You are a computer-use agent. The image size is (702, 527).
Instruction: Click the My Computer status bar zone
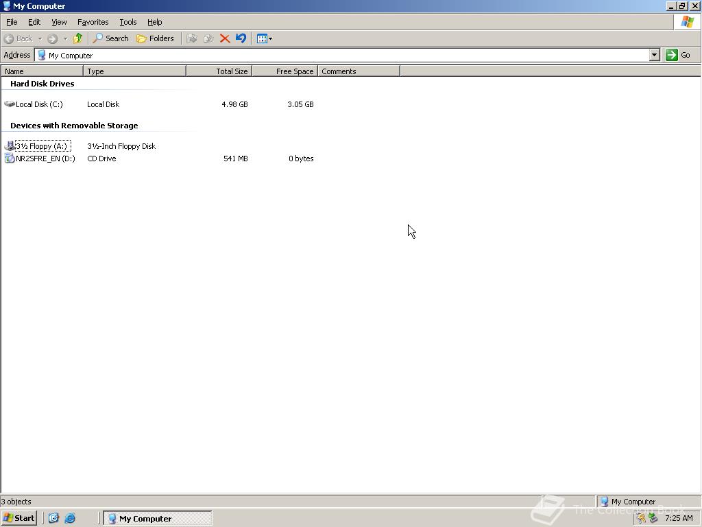pos(649,502)
